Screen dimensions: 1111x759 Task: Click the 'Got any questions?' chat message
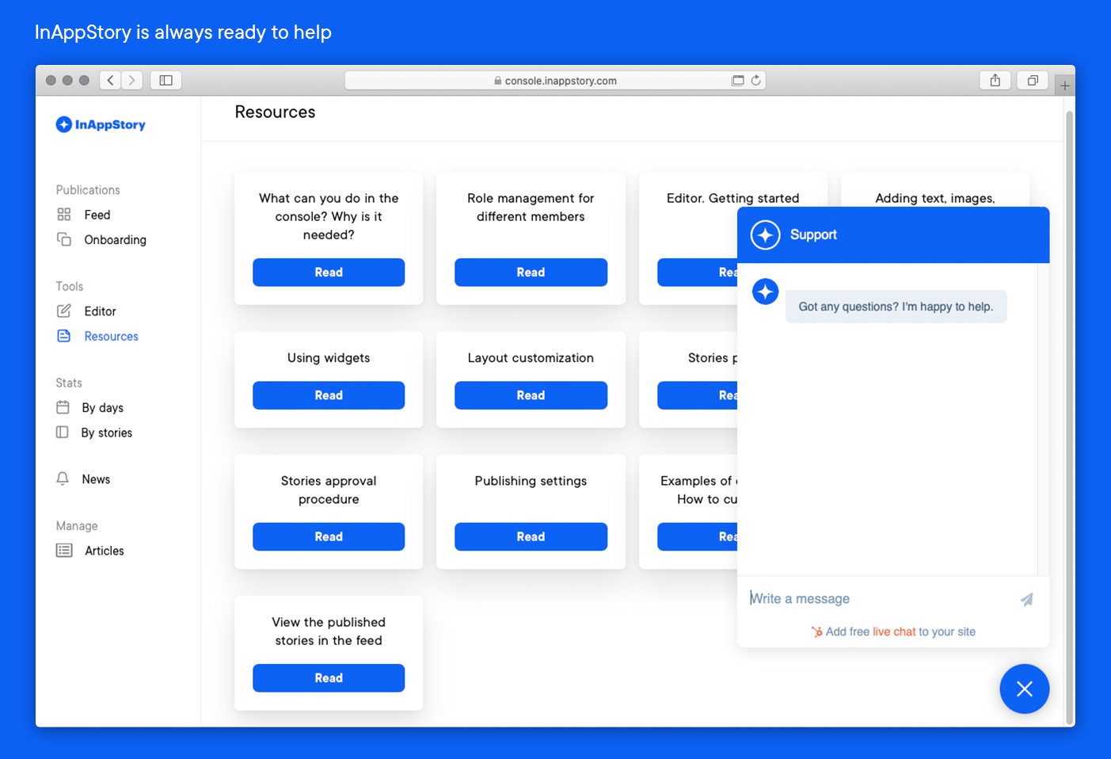click(896, 307)
